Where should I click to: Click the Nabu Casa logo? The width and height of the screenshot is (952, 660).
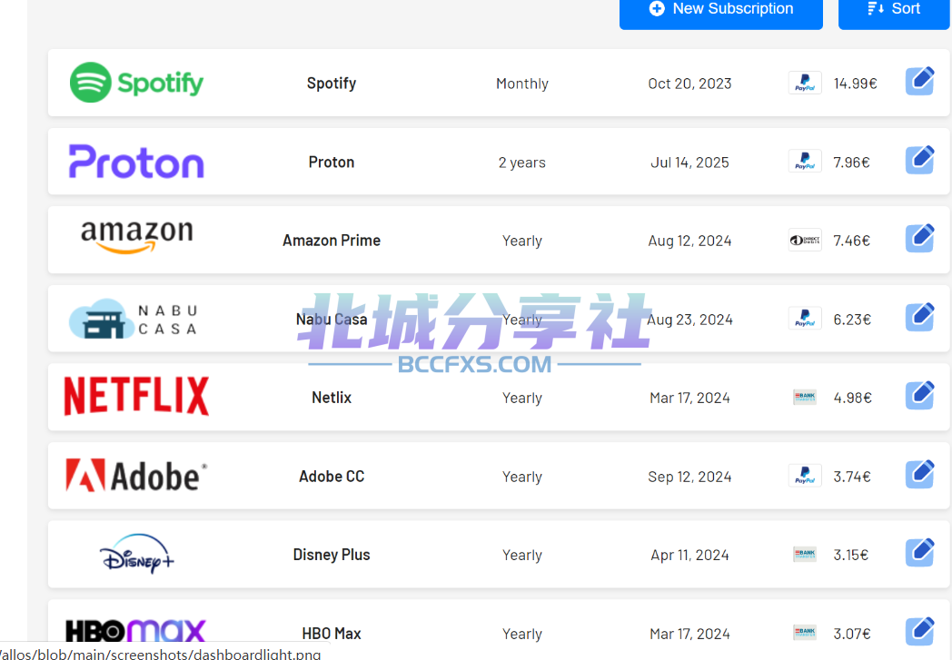[134, 319]
